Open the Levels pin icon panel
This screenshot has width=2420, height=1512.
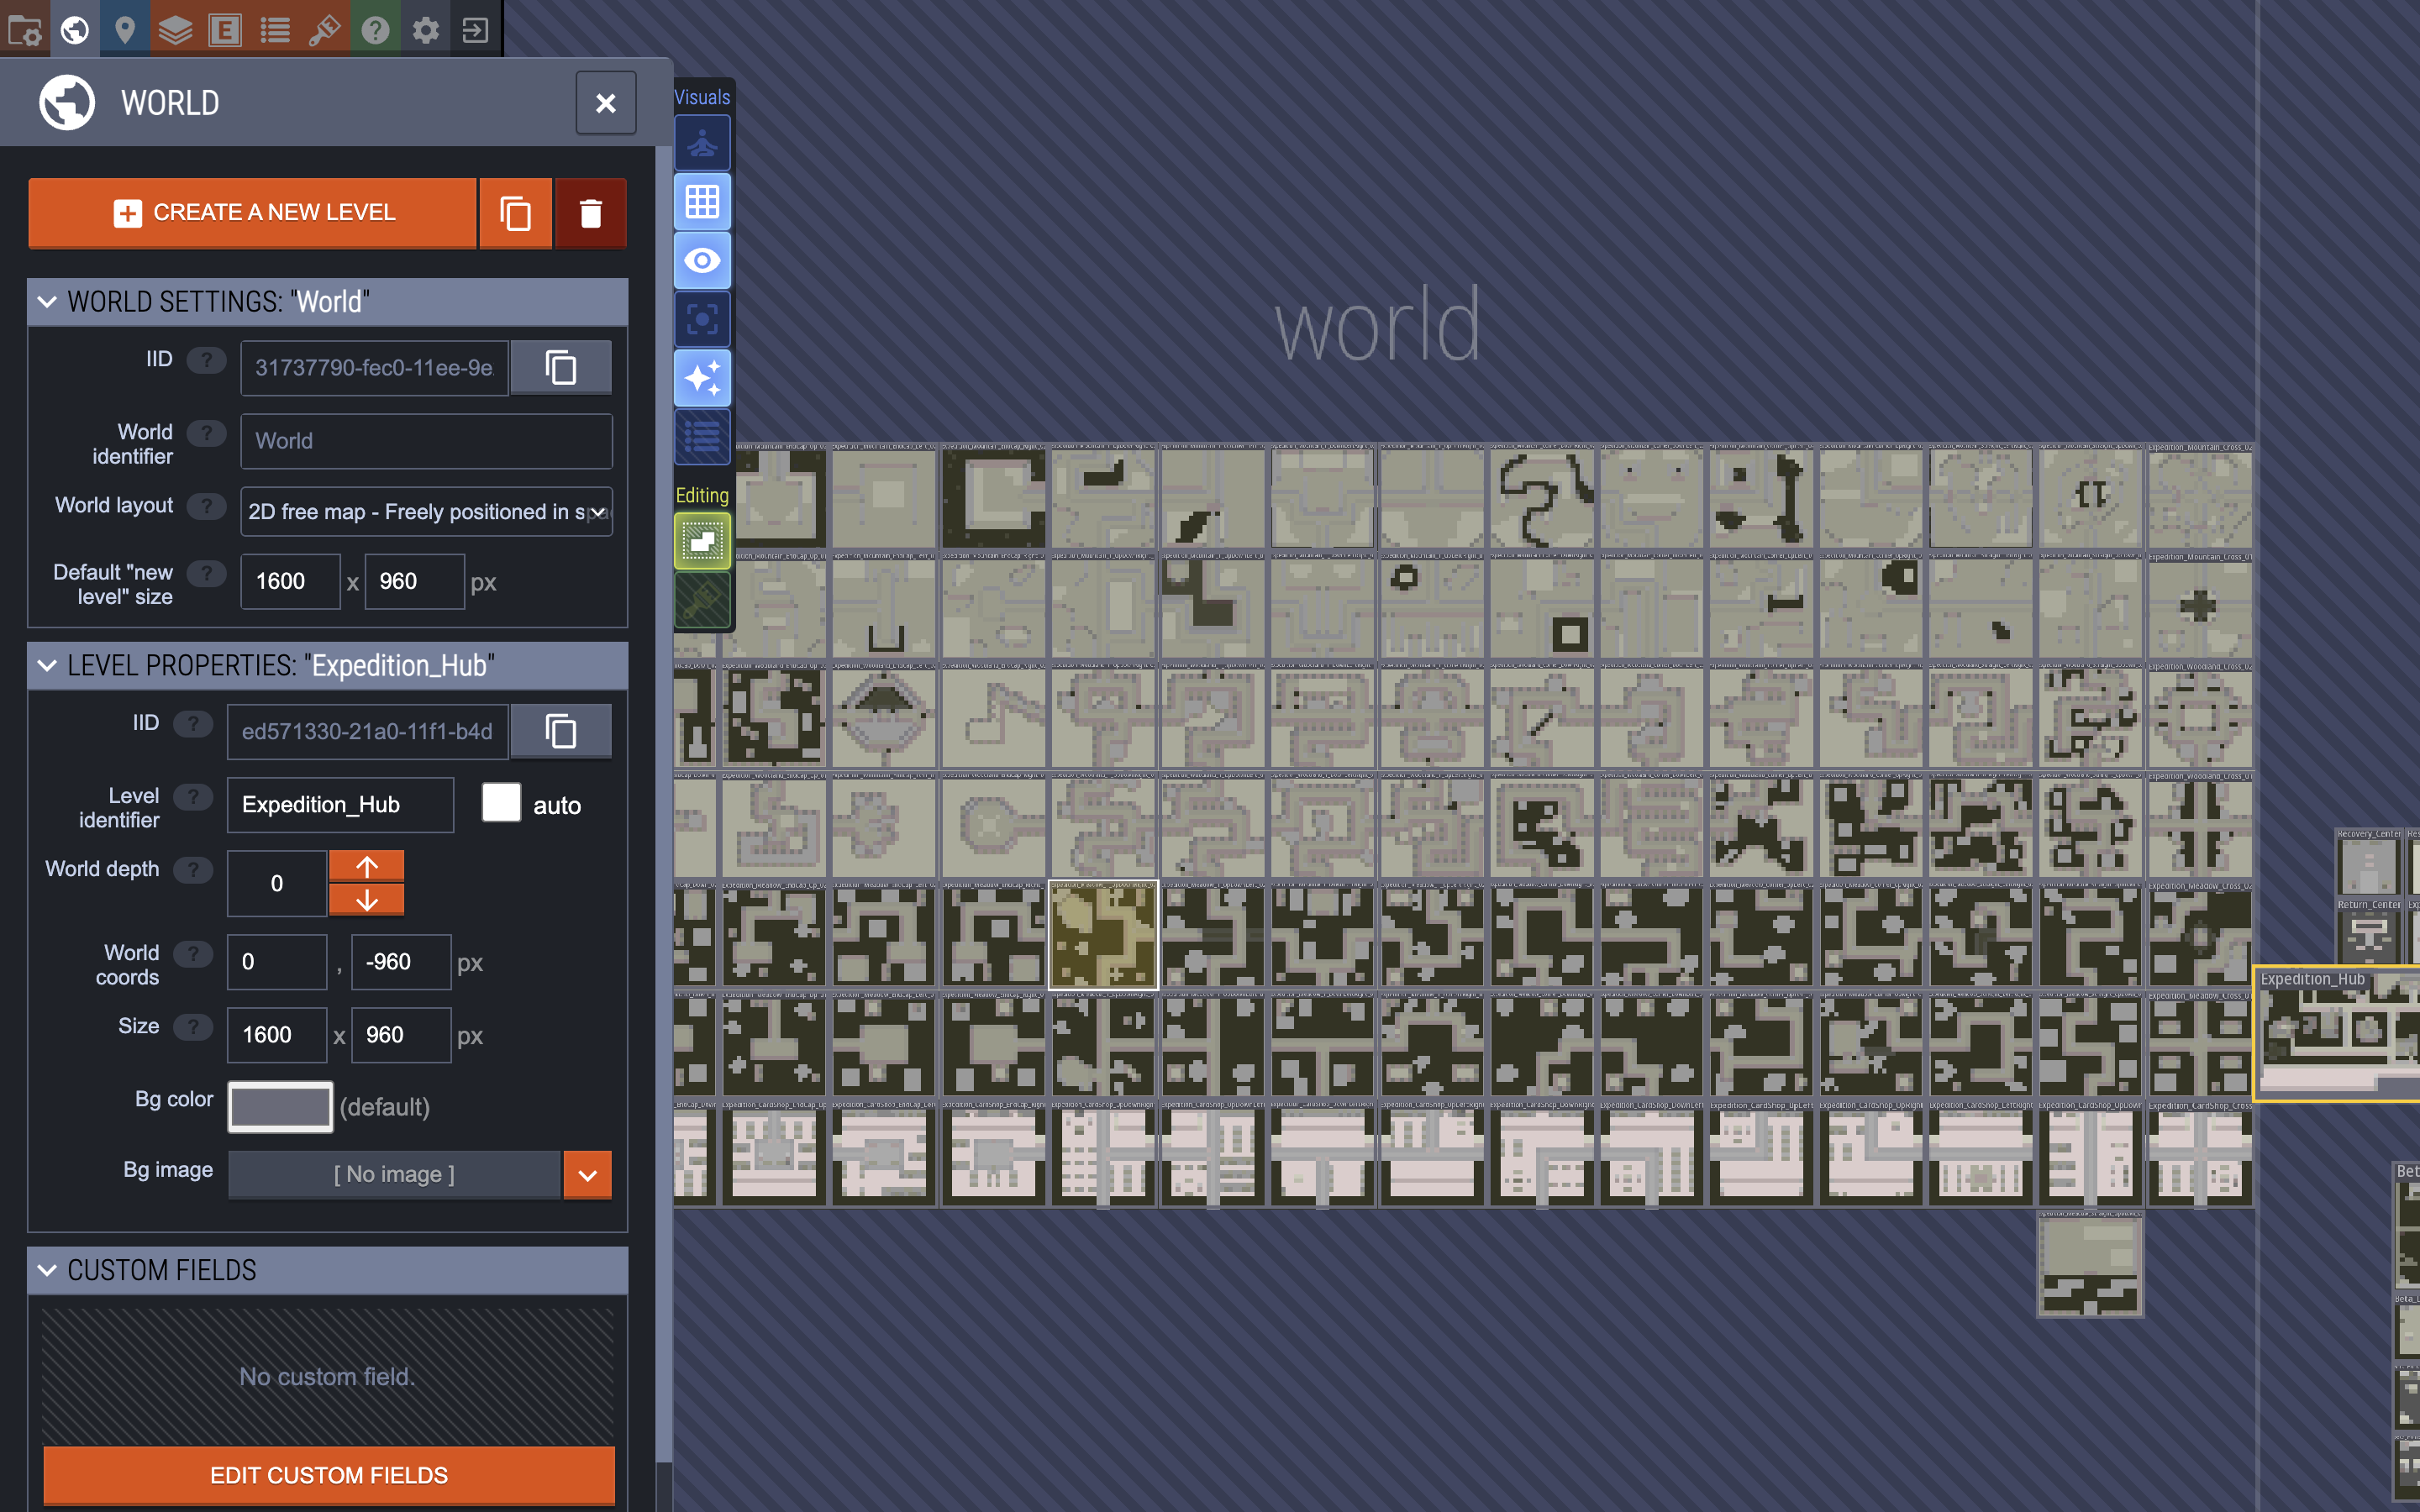tap(125, 29)
